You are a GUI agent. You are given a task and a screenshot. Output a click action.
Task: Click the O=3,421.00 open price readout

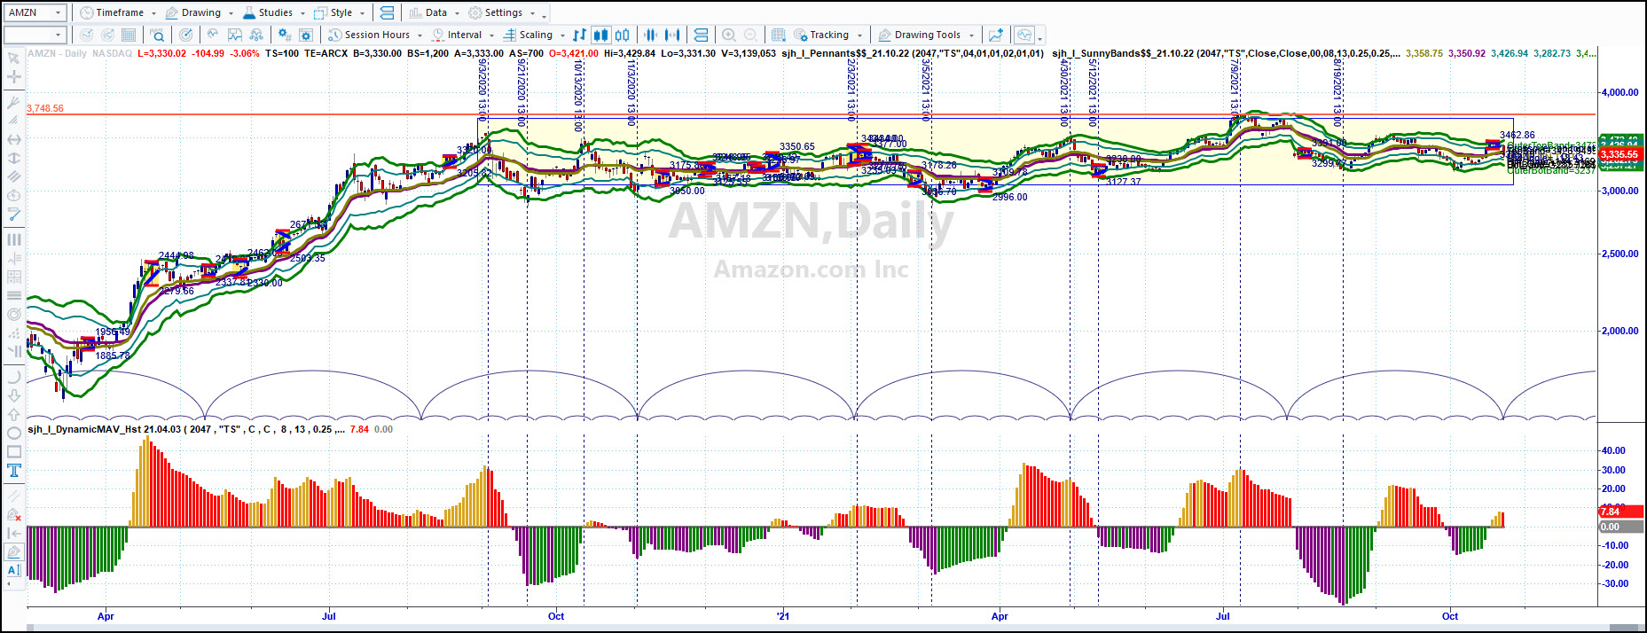(573, 53)
